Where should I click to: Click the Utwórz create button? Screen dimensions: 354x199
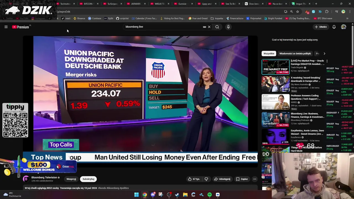point(321,27)
